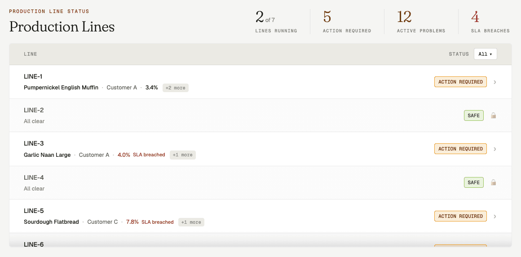Expand LINE-1 row using its chevron

(x=495, y=82)
